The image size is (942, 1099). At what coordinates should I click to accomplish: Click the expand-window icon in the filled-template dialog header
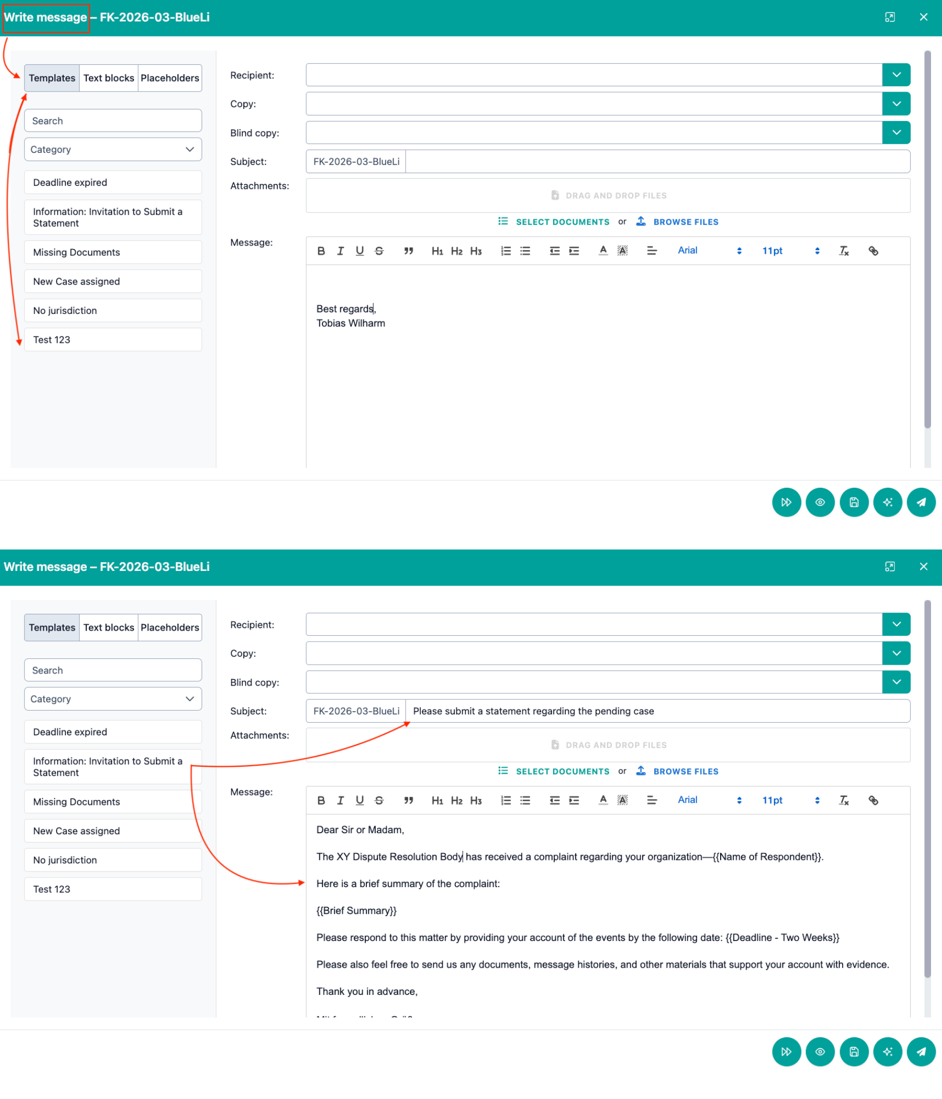point(890,566)
